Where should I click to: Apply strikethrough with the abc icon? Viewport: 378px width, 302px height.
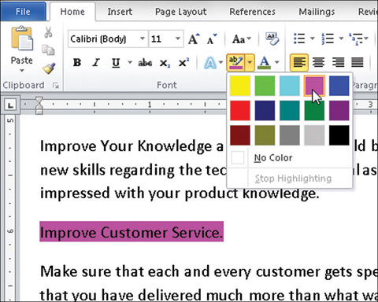145,63
